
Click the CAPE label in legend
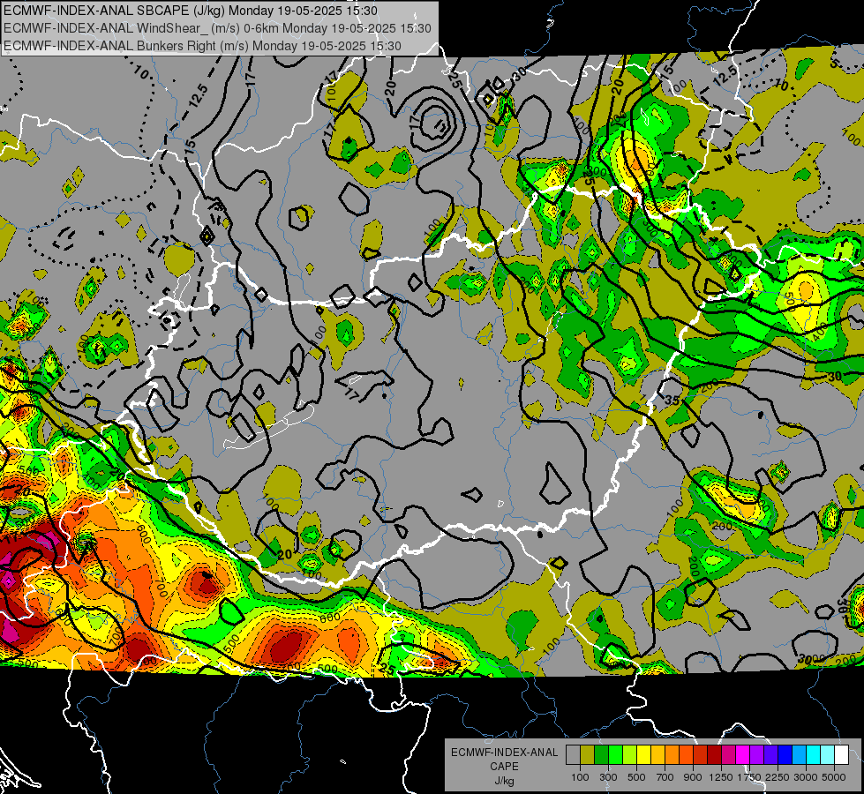[x=504, y=767]
